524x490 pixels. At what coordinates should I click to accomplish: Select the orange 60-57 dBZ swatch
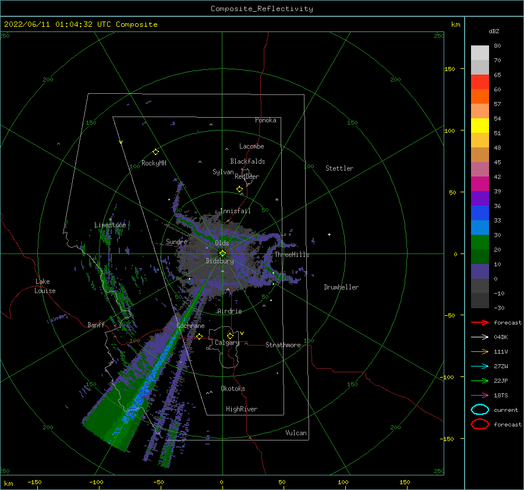tap(480, 97)
